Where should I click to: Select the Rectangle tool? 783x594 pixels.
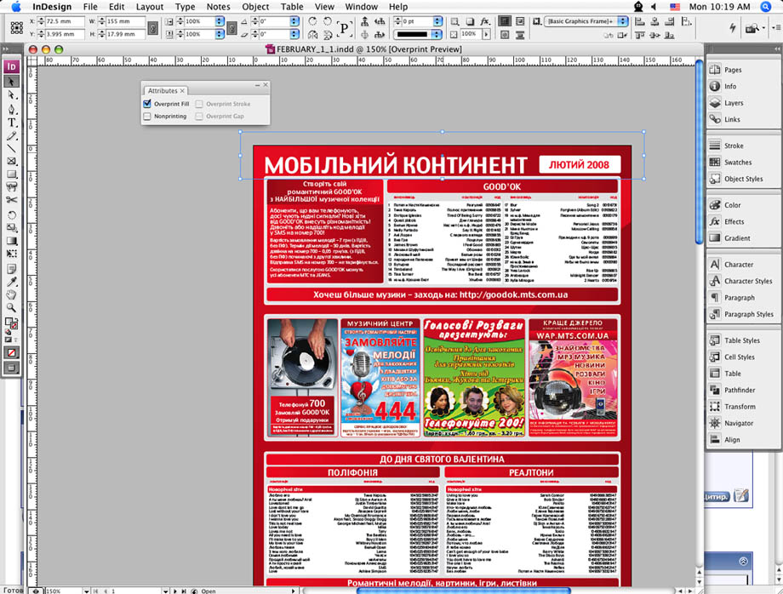pos(11,174)
